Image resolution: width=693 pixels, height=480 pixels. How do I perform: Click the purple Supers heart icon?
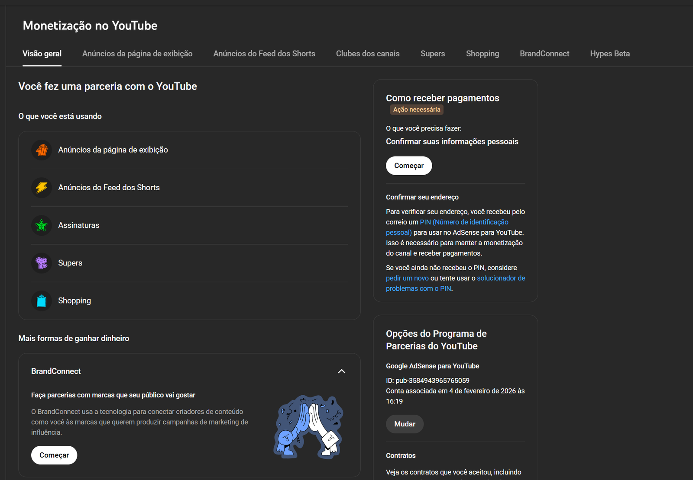(x=42, y=263)
